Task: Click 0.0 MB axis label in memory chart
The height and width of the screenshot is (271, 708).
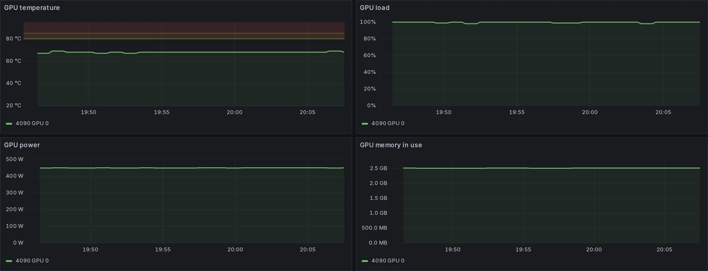Action: pos(378,243)
